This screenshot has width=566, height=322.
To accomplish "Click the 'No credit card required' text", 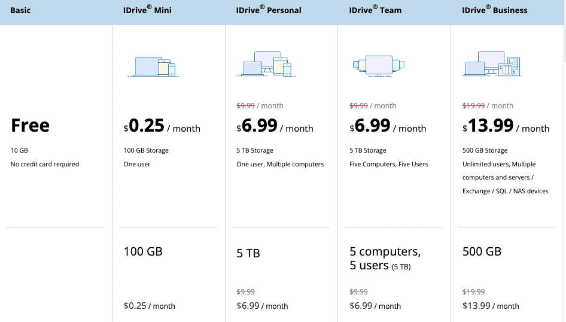I will 45,164.
